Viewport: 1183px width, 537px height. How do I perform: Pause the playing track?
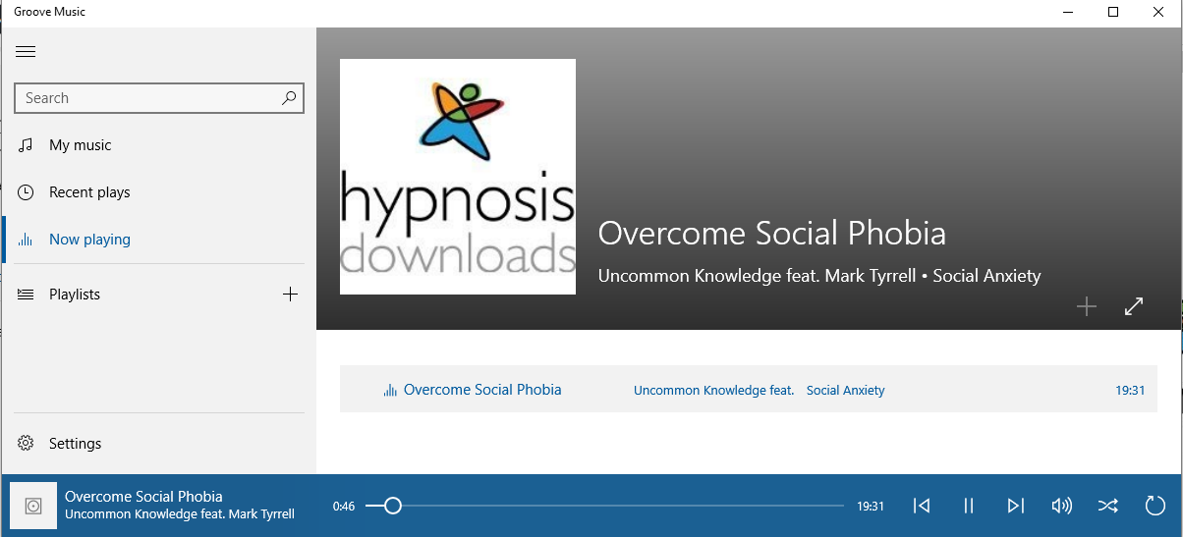point(968,506)
